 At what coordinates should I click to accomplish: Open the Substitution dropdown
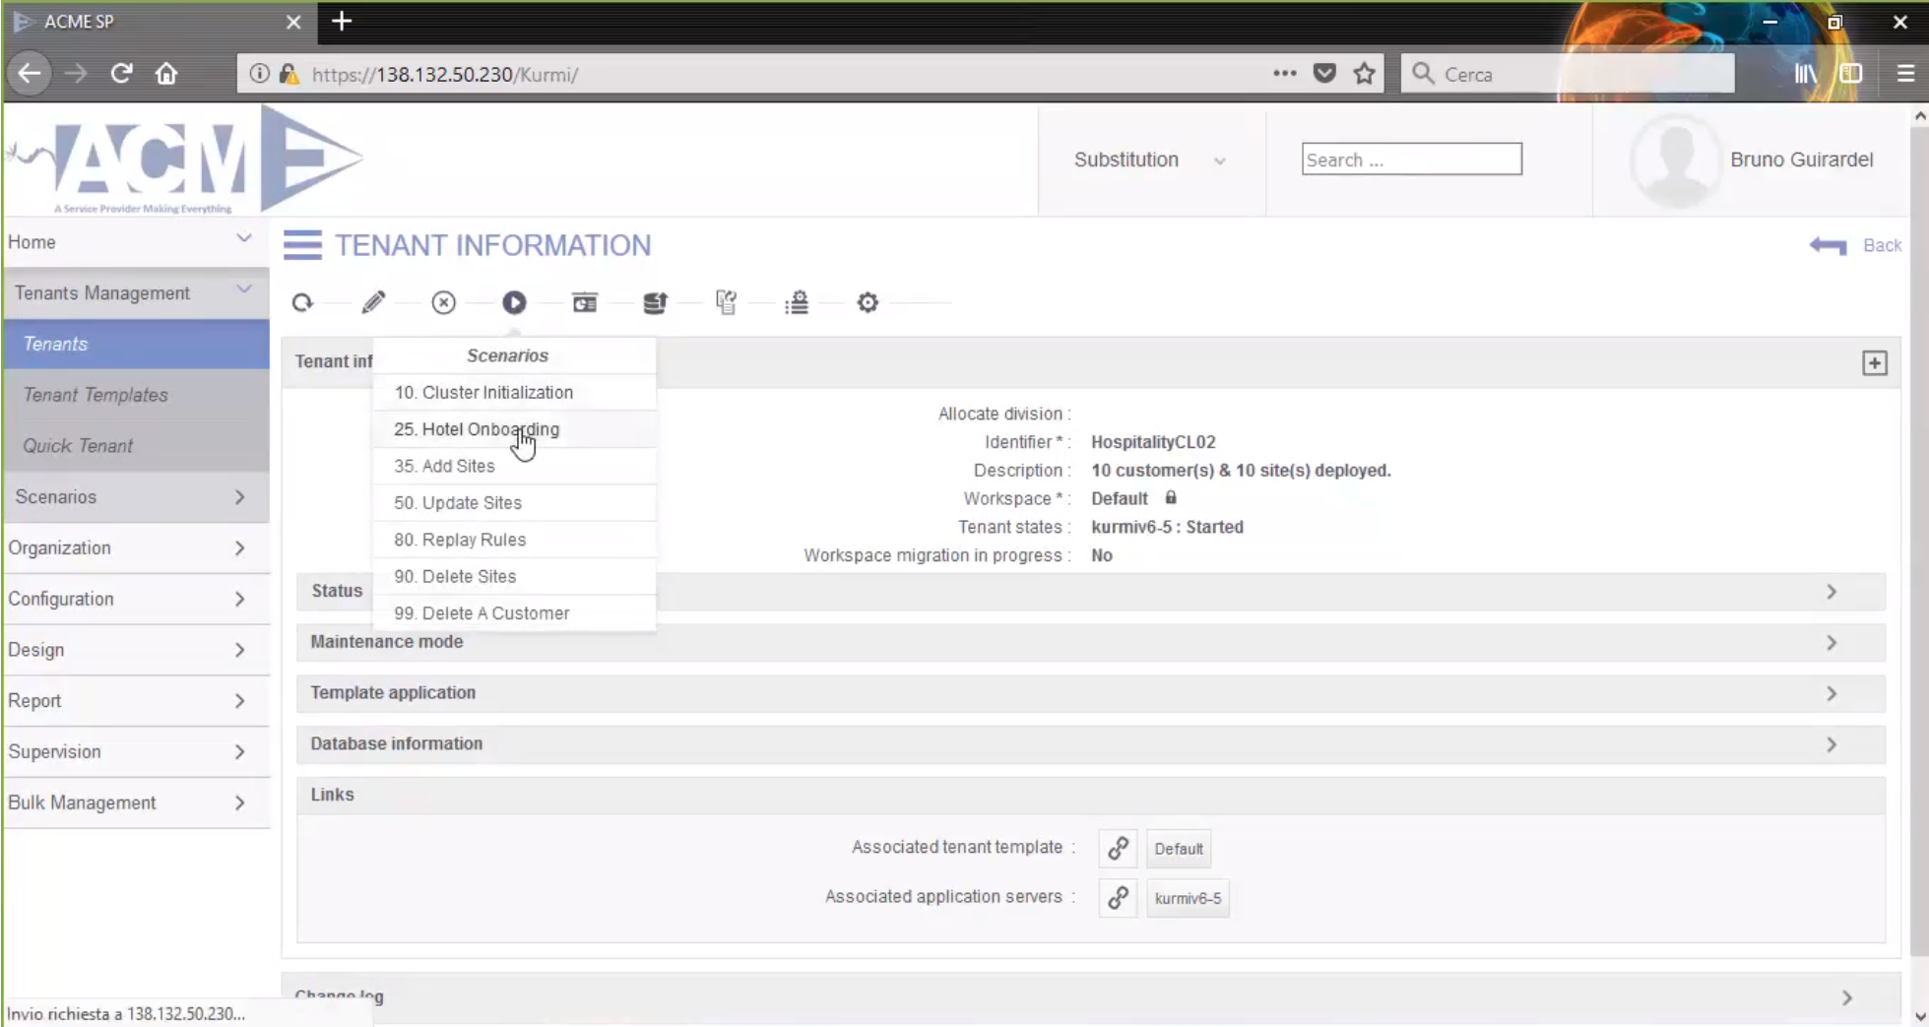1148,160
